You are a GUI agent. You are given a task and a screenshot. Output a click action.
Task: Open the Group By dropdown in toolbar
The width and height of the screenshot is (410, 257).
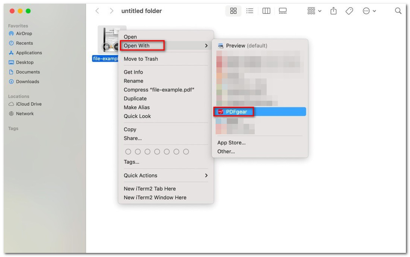point(314,11)
